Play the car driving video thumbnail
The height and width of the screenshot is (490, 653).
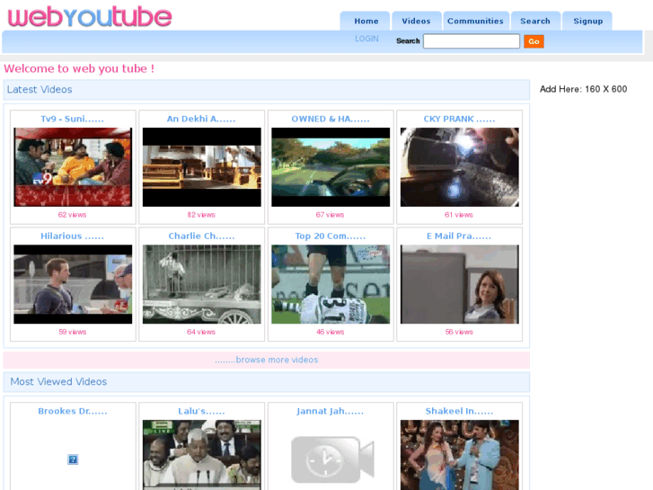click(331, 167)
